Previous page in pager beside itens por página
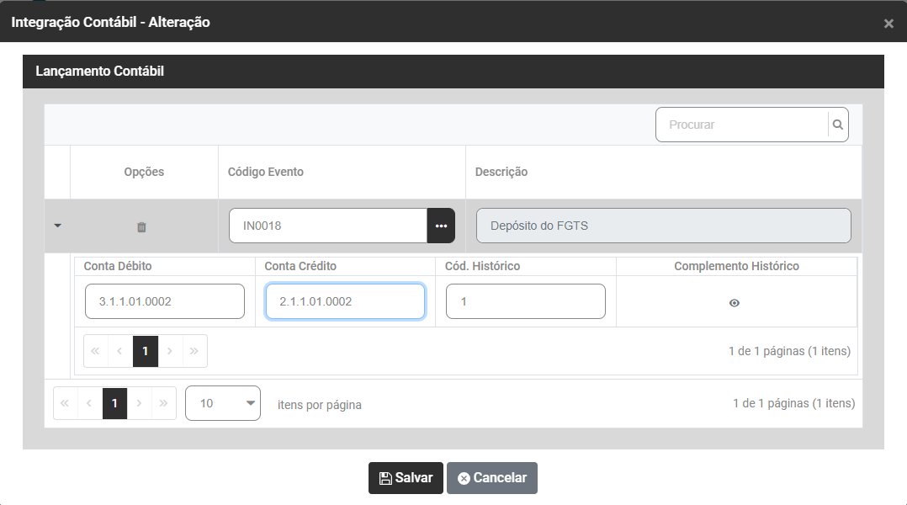The image size is (907, 505). 89,403
